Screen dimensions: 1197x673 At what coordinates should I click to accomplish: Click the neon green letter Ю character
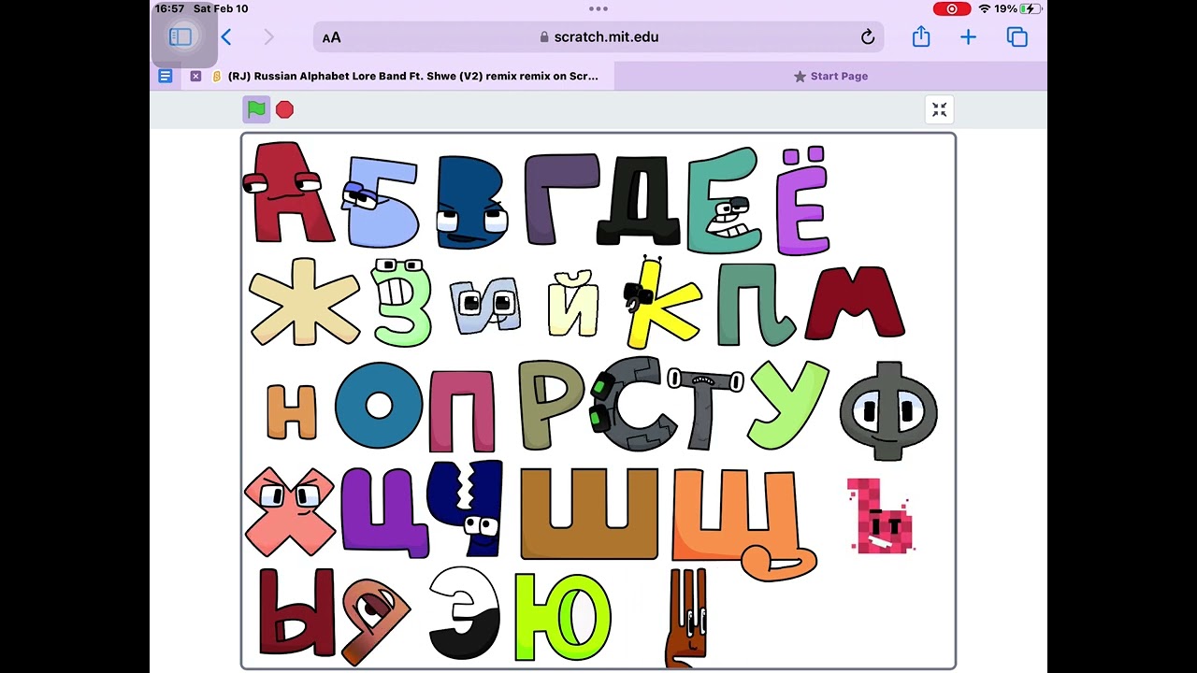(x=562, y=617)
